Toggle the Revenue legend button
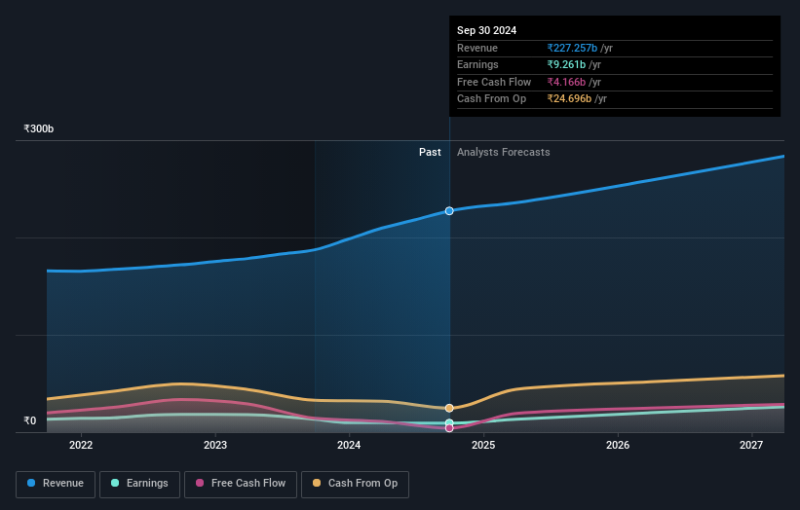 tap(56, 484)
